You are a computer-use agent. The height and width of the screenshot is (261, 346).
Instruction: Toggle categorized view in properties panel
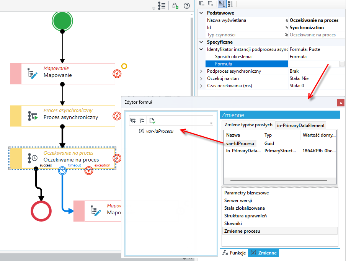pyautogui.click(x=222, y=4)
